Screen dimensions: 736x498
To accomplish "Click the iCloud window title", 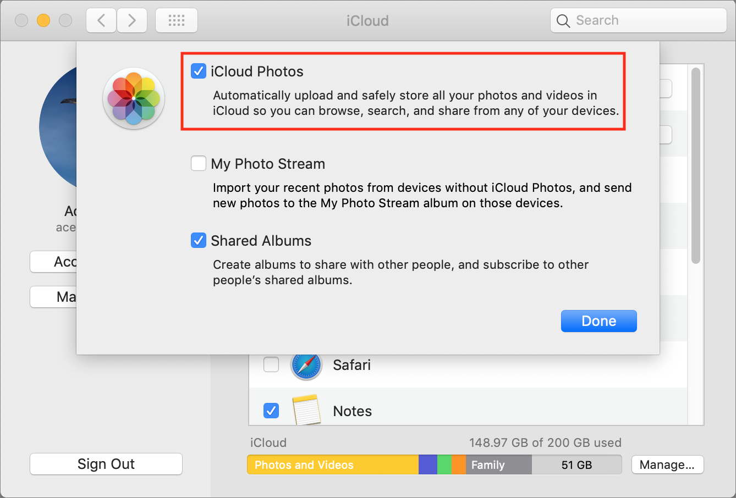I will [x=367, y=21].
